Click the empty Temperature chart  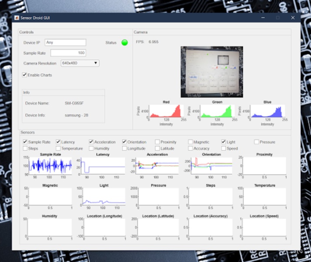tap(265, 196)
